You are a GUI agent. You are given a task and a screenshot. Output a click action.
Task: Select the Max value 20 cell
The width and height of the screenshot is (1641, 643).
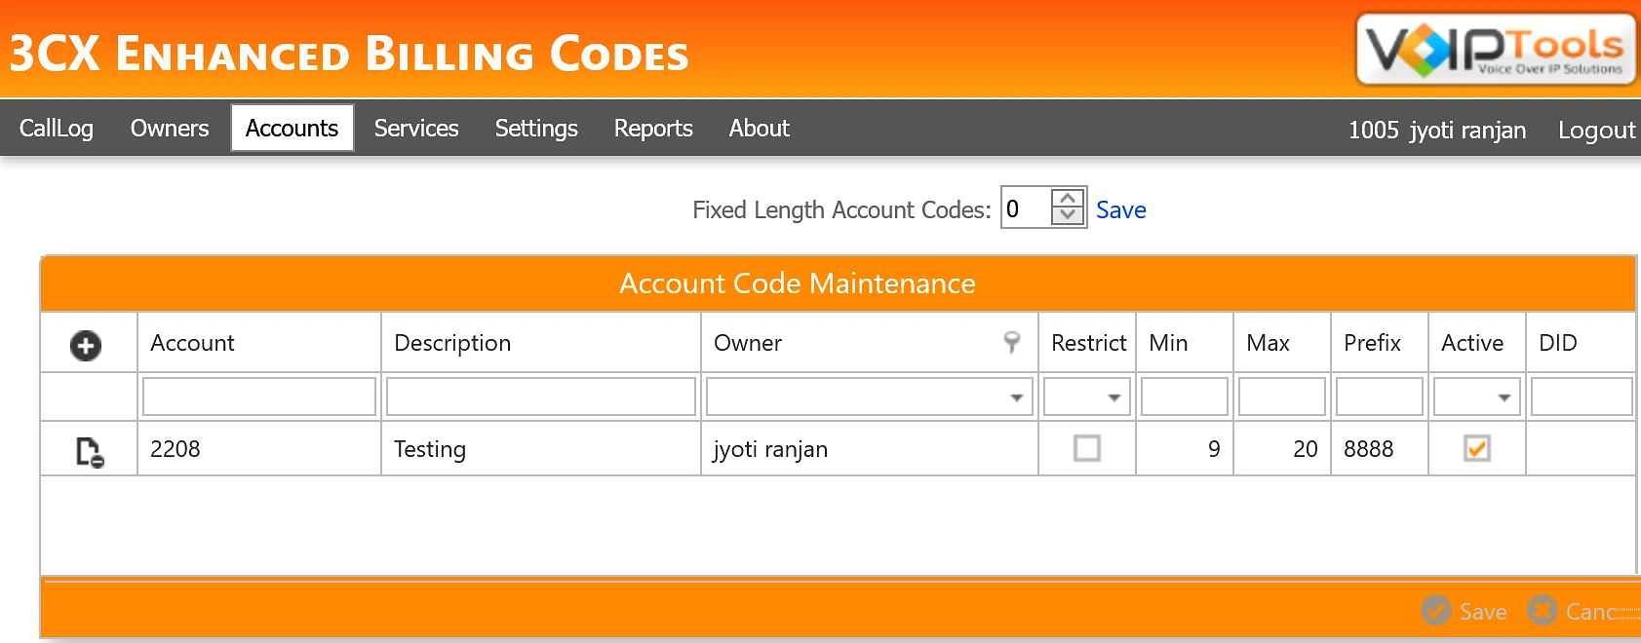(1282, 449)
